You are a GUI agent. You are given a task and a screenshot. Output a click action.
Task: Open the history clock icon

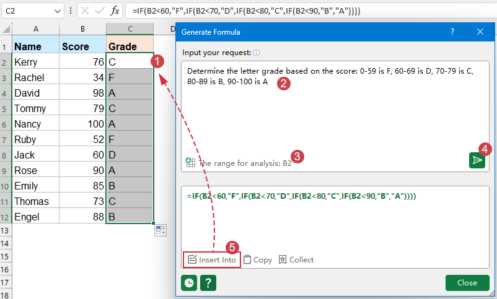(x=189, y=282)
